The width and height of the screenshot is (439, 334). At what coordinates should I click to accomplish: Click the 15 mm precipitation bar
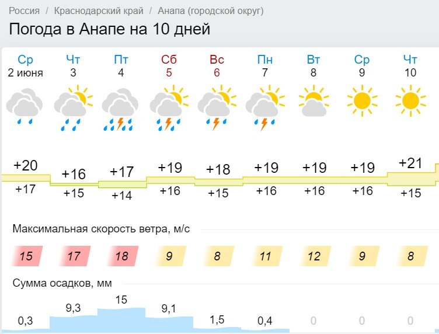(x=121, y=319)
